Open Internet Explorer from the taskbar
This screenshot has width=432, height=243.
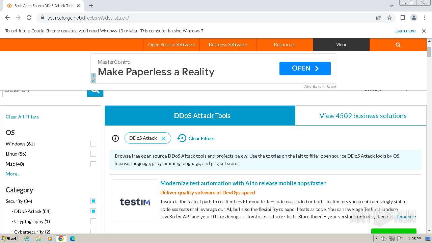(27, 239)
